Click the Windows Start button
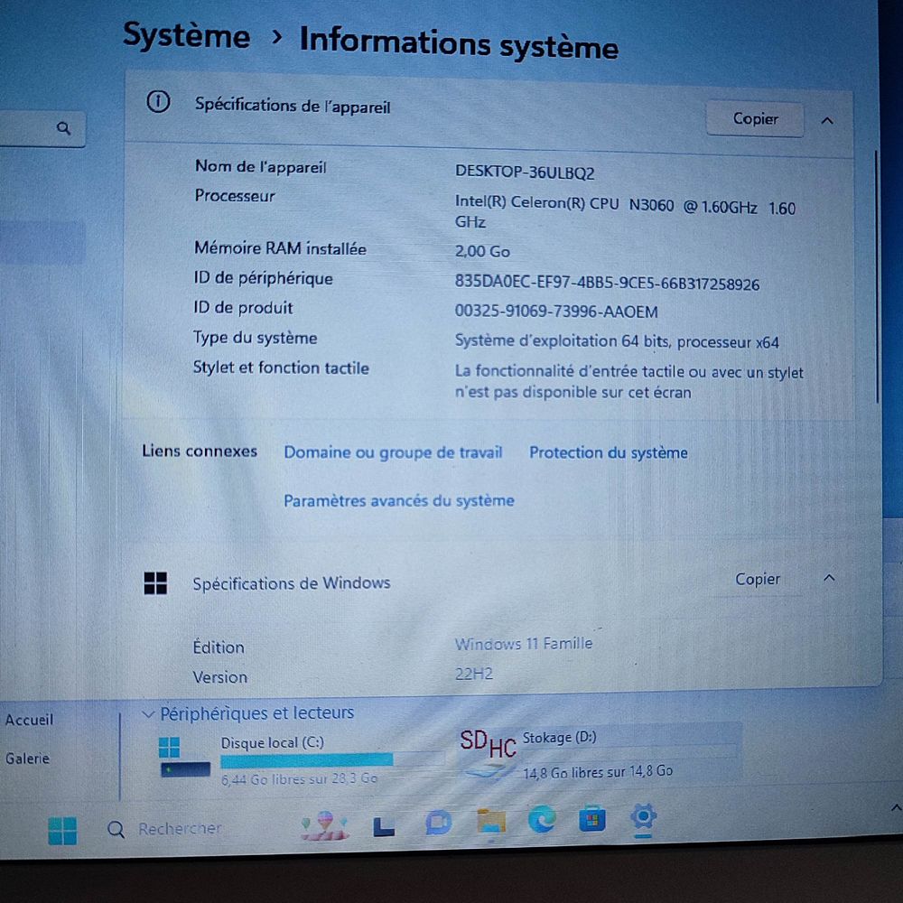The width and height of the screenshot is (903, 903). 62,827
